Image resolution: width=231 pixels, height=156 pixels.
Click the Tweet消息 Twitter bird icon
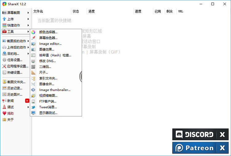coord(33,107)
